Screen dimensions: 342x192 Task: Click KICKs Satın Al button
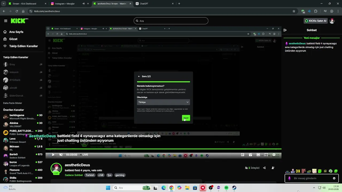click(316, 21)
